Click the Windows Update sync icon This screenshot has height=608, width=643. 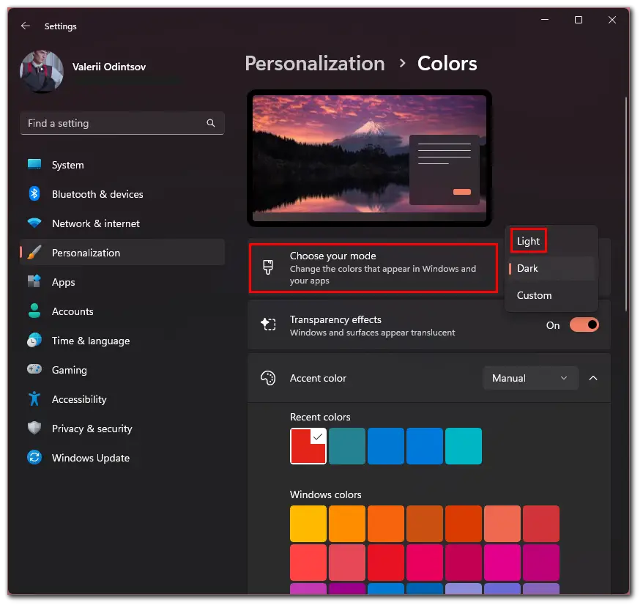(34, 457)
